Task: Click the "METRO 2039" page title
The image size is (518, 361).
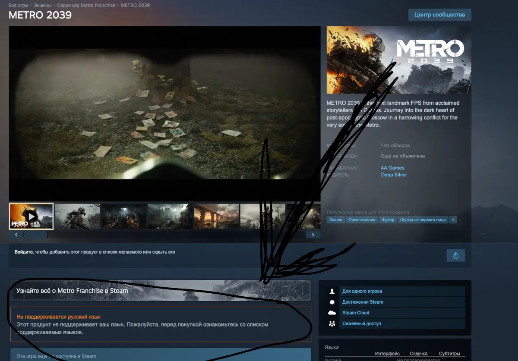Action: (x=40, y=15)
